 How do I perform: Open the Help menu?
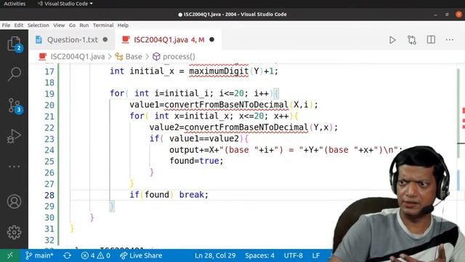pyautogui.click(x=123, y=25)
